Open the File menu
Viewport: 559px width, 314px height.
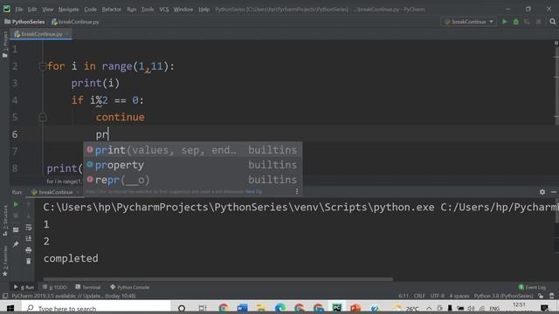point(19,10)
